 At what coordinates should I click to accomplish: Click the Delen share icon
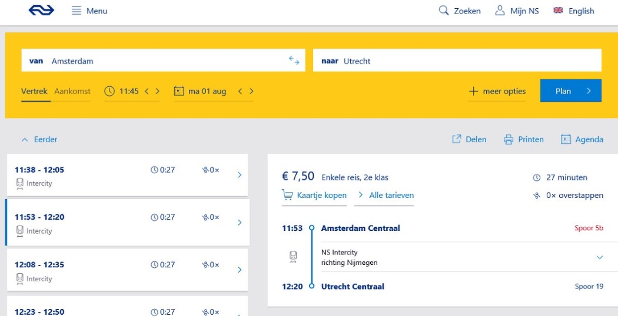point(456,139)
